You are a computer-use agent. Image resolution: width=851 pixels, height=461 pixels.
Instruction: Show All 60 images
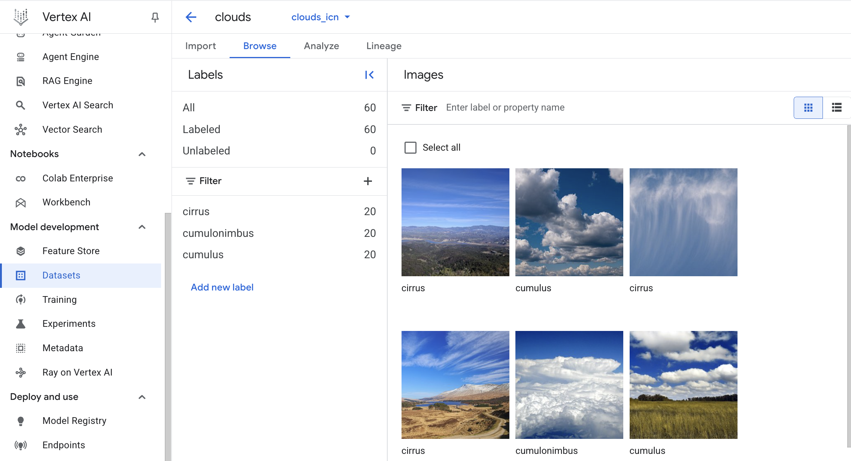(279, 108)
